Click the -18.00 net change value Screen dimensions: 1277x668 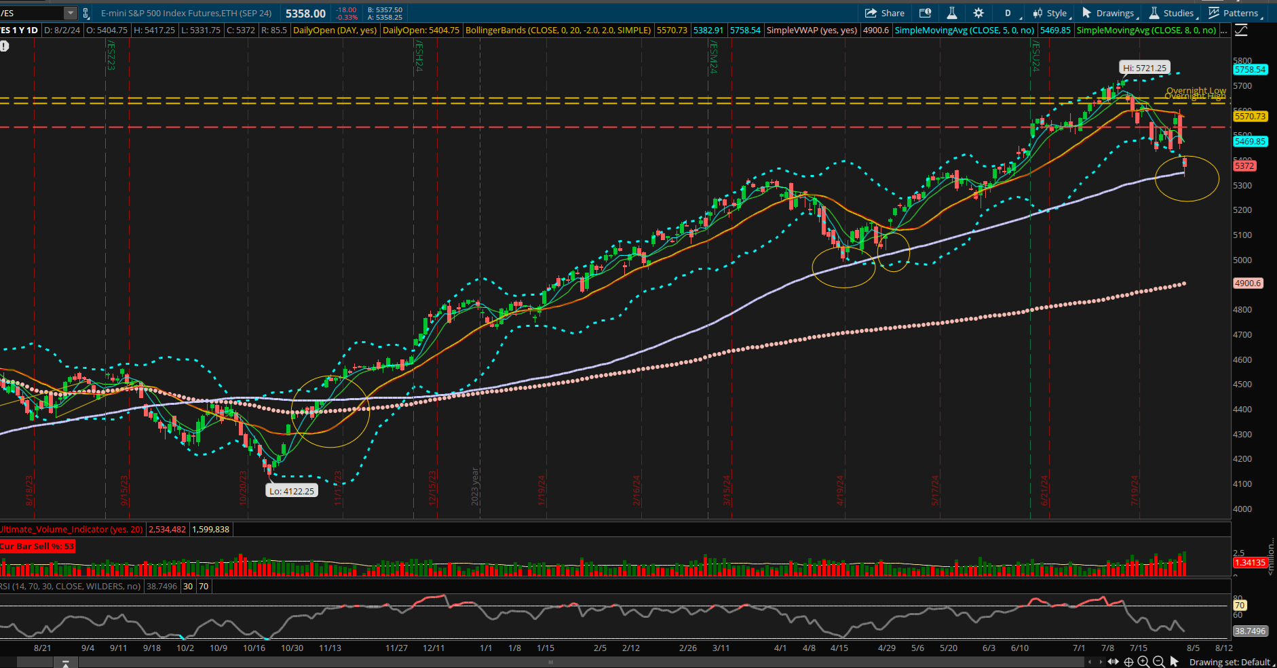[347, 10]
